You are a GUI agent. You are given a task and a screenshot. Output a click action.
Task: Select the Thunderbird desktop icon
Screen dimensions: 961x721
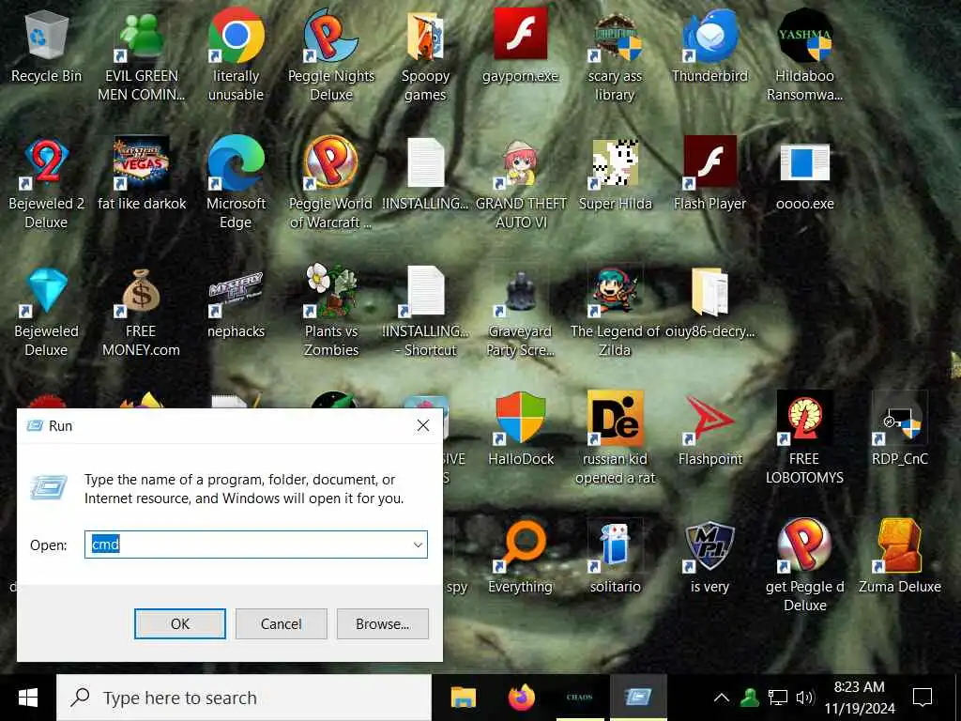pyautogui.click(x=709, y=37)
